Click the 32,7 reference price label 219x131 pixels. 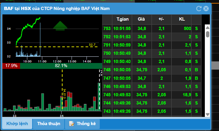click(92, 44)
